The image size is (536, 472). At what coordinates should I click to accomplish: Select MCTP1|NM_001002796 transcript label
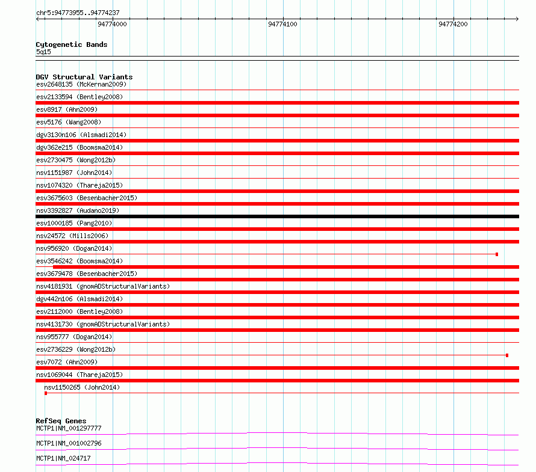pos(69,443)
